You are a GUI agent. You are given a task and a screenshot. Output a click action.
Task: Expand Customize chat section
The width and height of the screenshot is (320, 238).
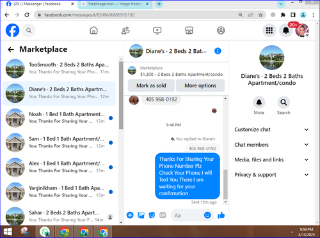[271, 130]
